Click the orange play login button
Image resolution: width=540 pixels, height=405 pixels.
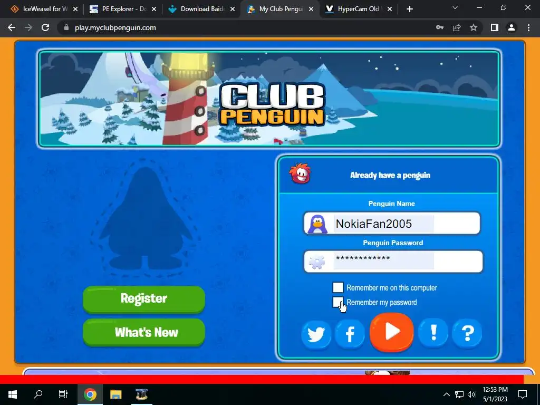pos(392,332)
